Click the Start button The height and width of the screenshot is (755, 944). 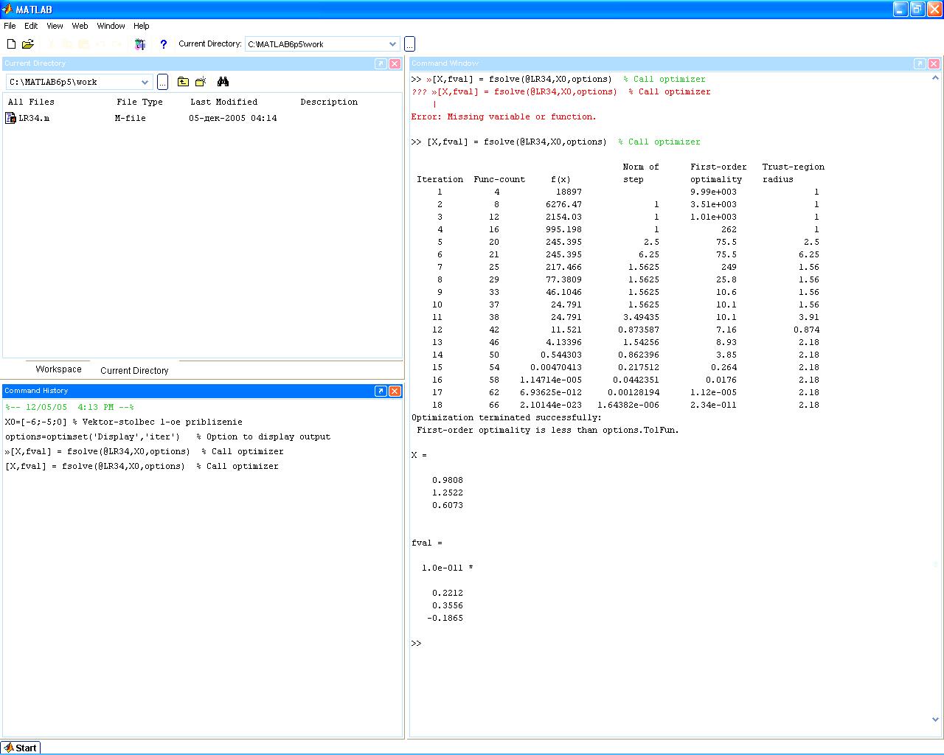21,748
